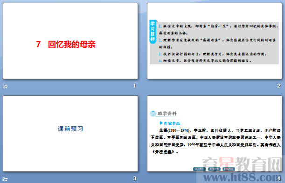Select the slide 4 助学资料 thumbnail
The image size is (285, 183).
215,134
